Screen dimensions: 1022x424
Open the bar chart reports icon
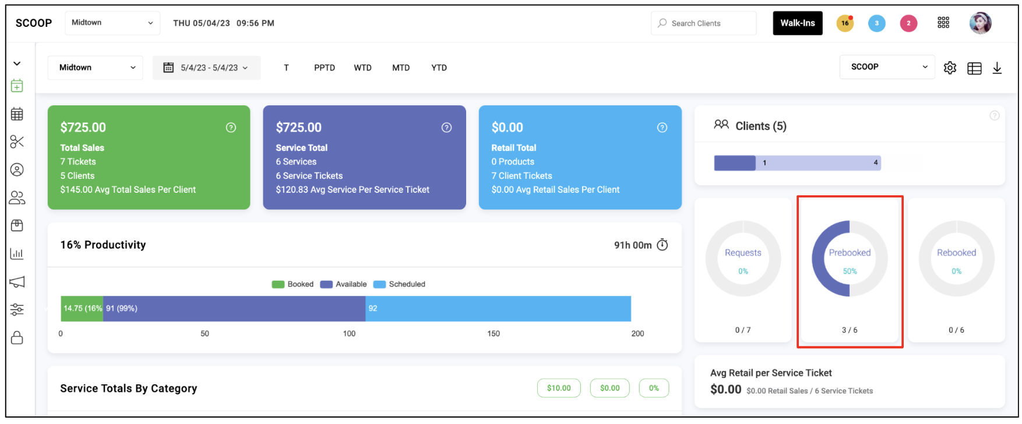point(17,253)
